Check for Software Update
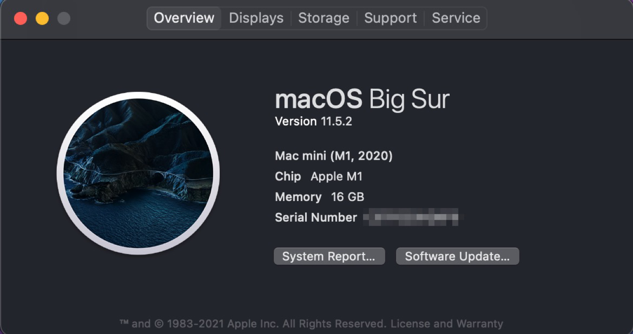 click(x=457, y=256)
